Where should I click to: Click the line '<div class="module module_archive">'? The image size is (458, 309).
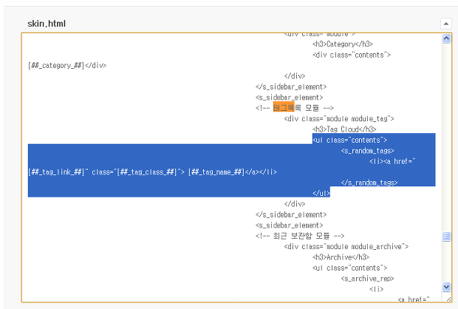click(x=346, y=246)
